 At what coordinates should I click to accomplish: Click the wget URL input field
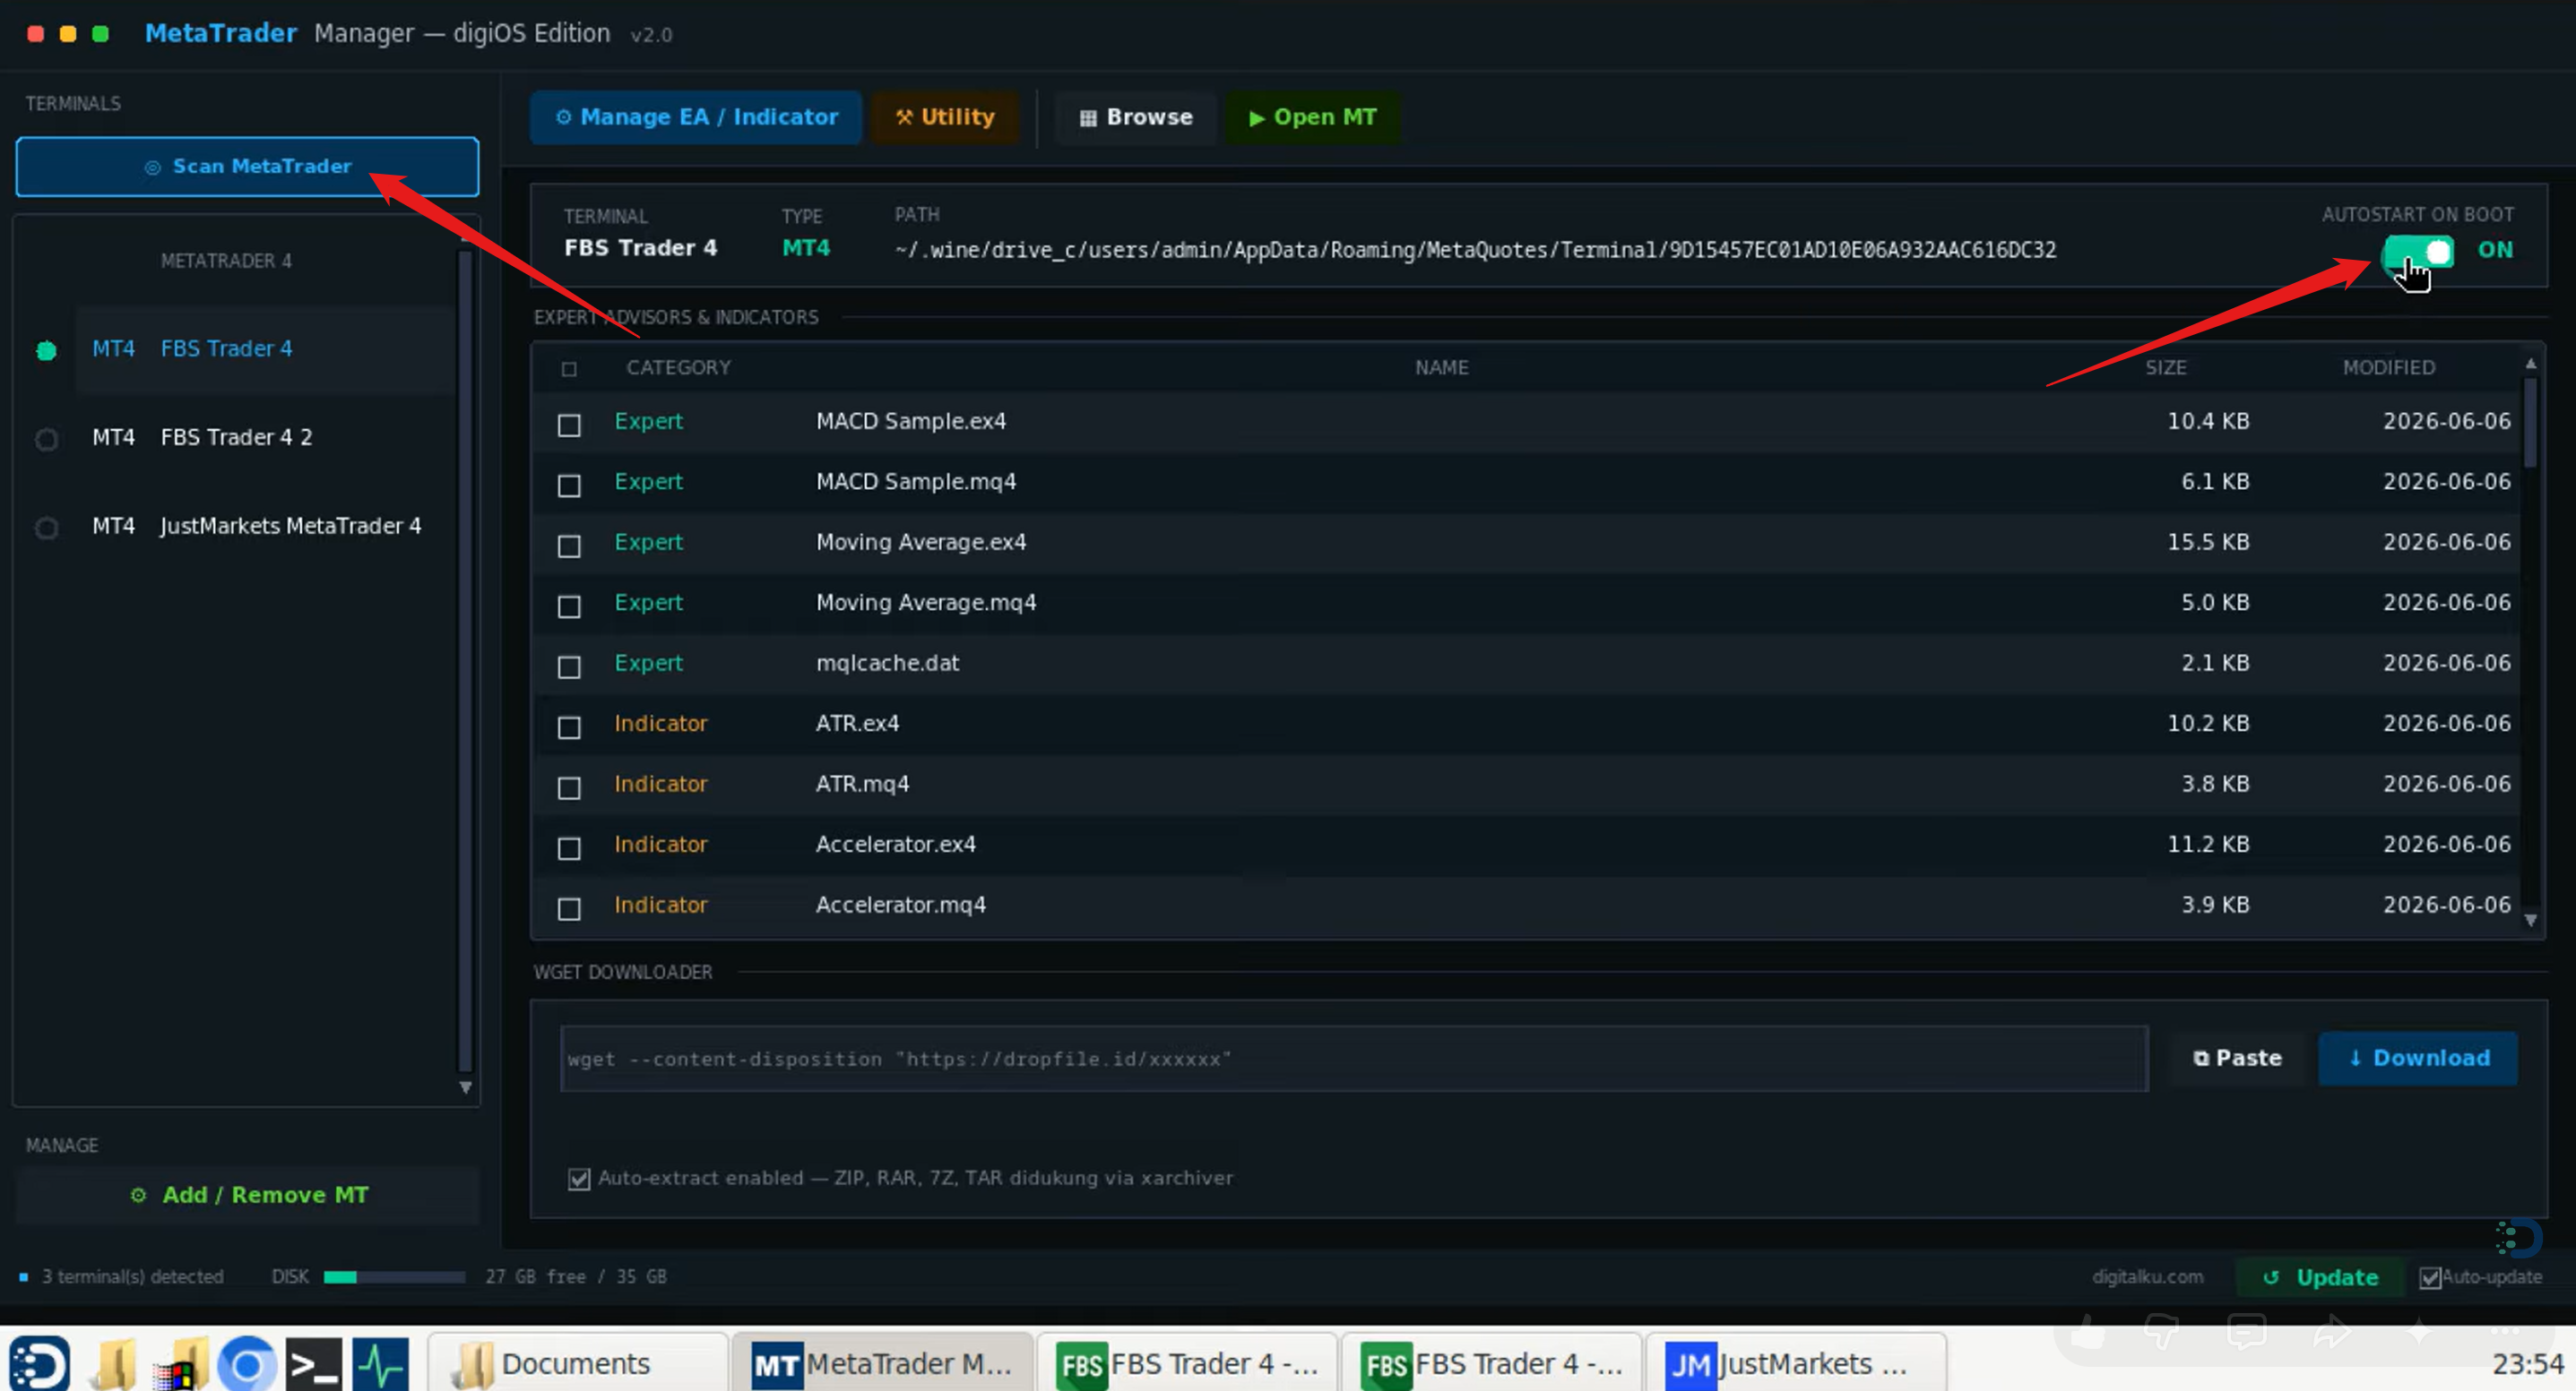point(1354,1060)
